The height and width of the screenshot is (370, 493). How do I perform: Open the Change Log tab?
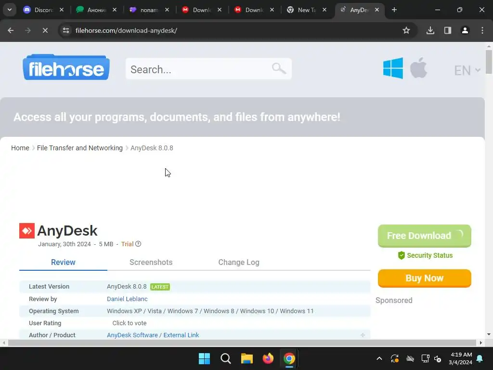(239, 263)
